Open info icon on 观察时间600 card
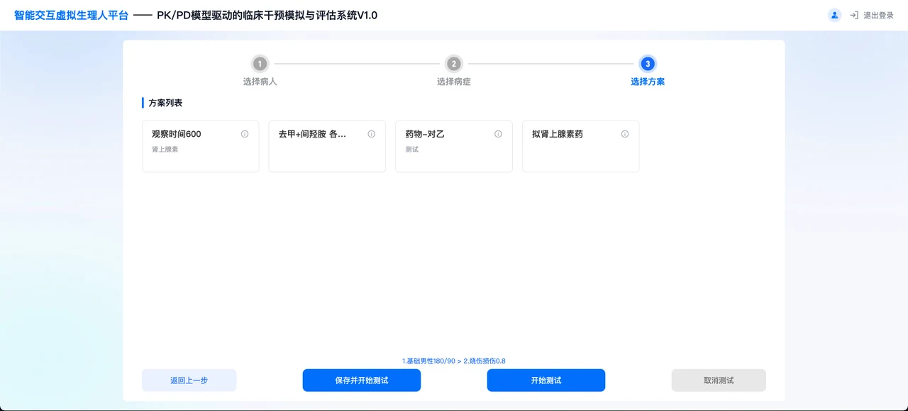This screenshot has width=908, height=411. click(x=245, y=134)
